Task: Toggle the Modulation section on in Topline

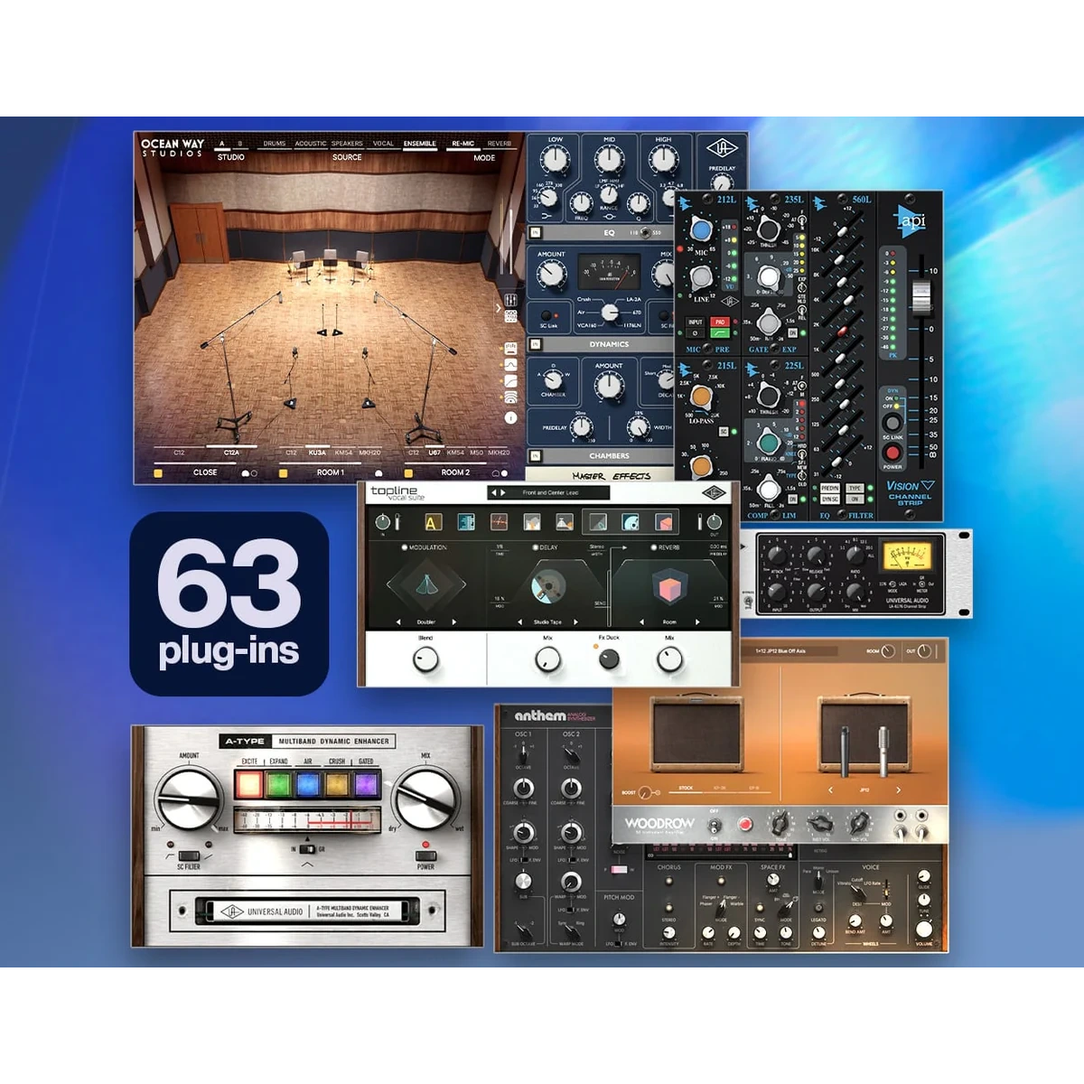Action: [405, 547]
